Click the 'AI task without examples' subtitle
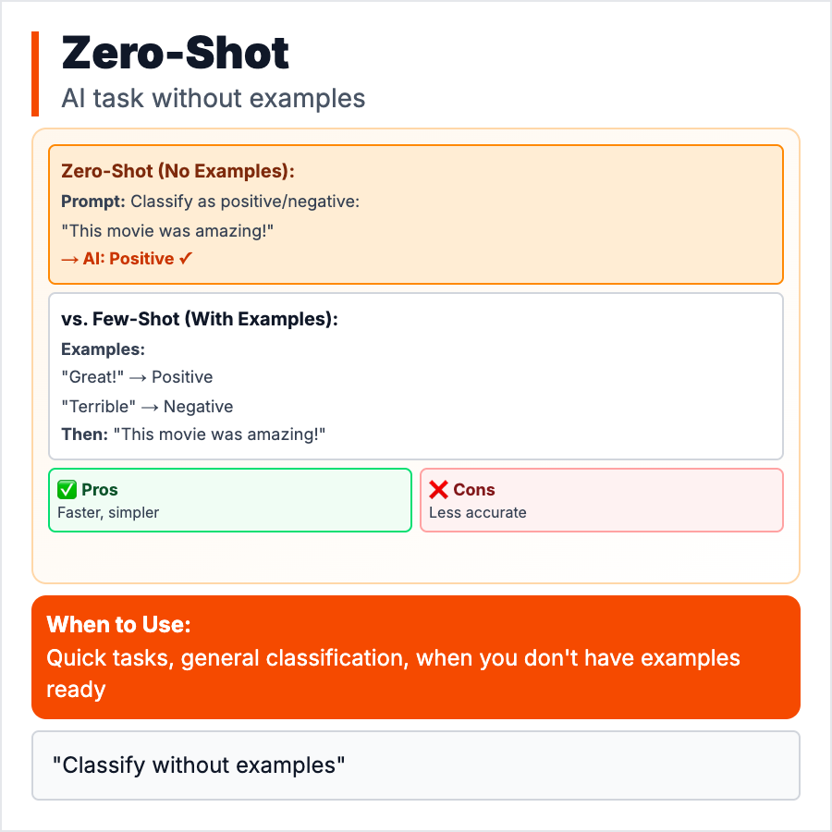 click(x=214, y=98)
